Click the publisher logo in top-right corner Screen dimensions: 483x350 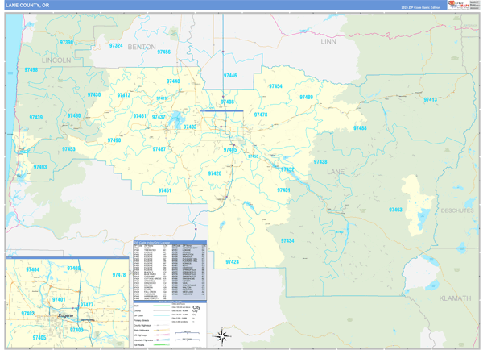coord(462,6)
